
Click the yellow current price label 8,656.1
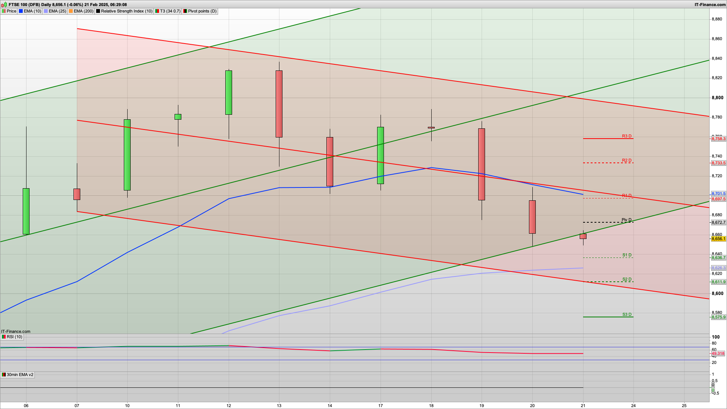tap(718, 239)
